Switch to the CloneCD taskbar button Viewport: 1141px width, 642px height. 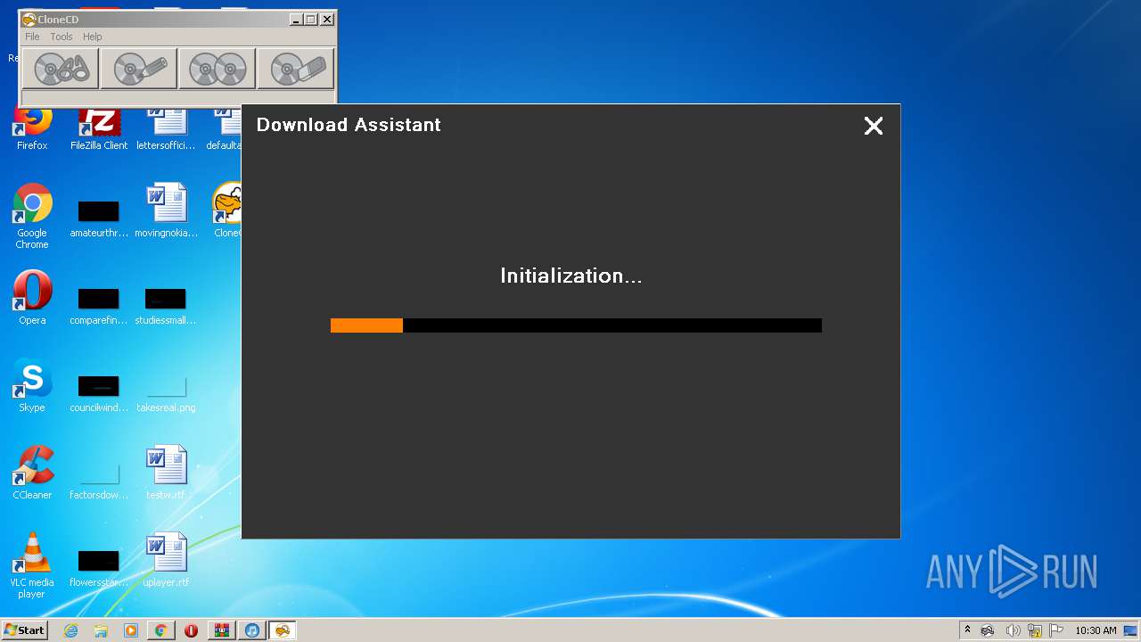click(283, 630)
